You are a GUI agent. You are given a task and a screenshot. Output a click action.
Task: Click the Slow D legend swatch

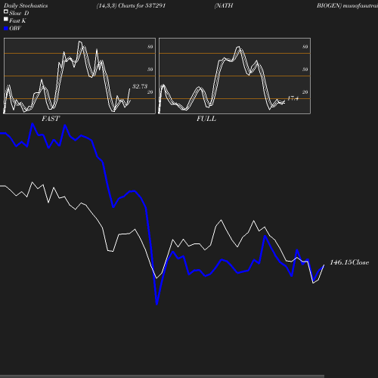(x=6, y=11)
